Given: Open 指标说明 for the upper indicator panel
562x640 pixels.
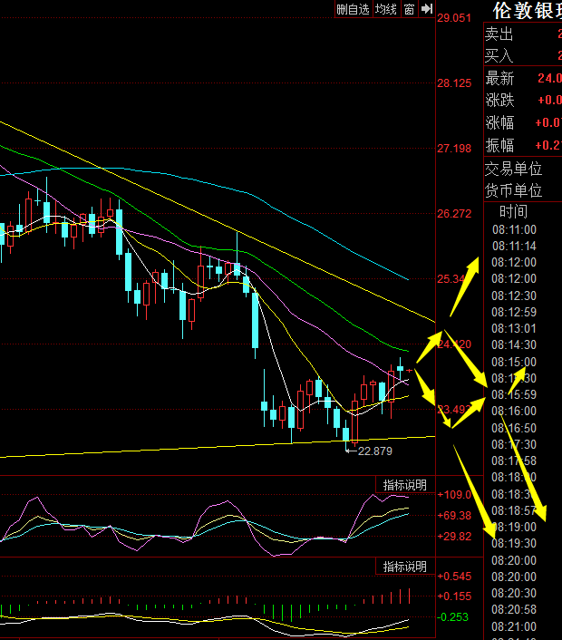Looking at the screenshot, I should (403, 485).
